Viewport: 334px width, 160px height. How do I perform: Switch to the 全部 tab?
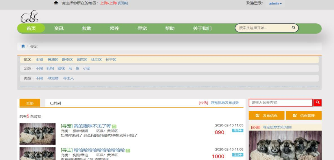coord(30,103)
